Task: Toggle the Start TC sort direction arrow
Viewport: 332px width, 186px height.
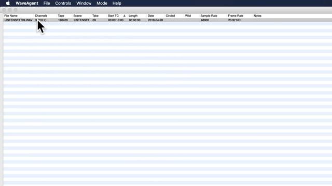Action: [125, 16]
